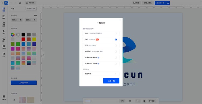Select the magenta purple color swatch
Viewport: 202px width, 104px height.
(13, 49)
